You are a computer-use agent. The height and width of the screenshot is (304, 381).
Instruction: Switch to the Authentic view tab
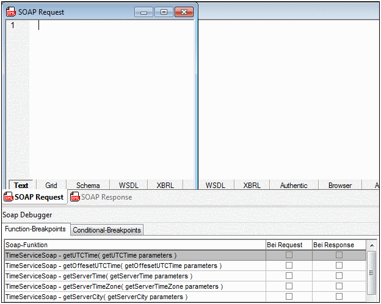(294, 186)
